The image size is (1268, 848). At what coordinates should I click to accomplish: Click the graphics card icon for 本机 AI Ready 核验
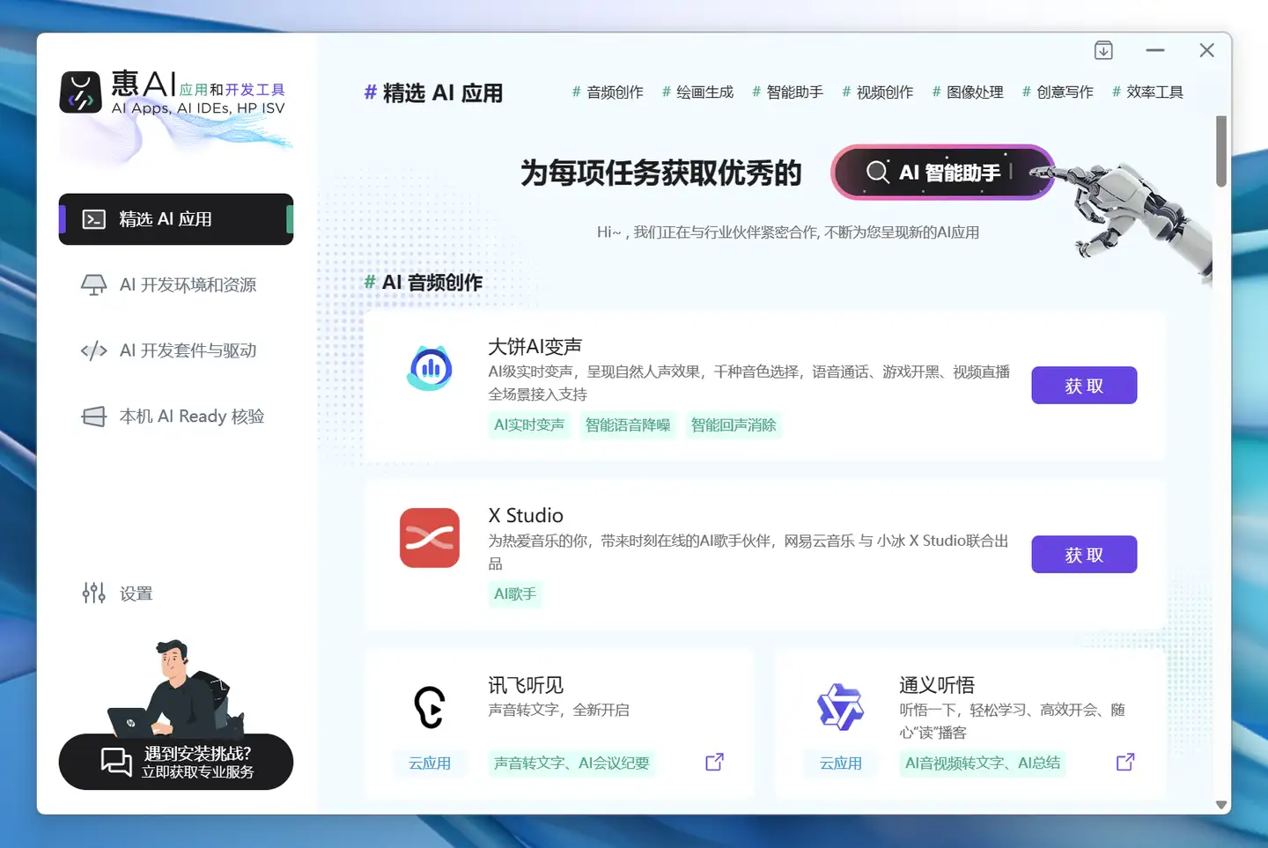click(94, 417)
